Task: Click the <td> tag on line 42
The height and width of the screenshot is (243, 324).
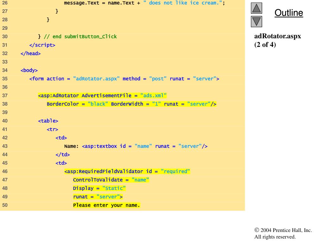Action: click(x=61, y=138)
